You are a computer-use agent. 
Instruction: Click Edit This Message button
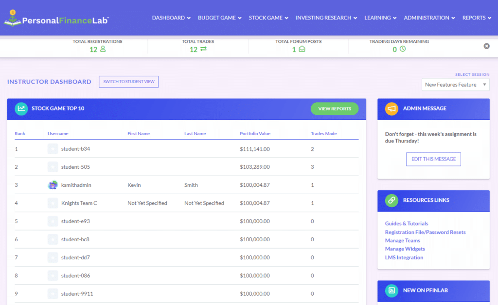[433, 159]
